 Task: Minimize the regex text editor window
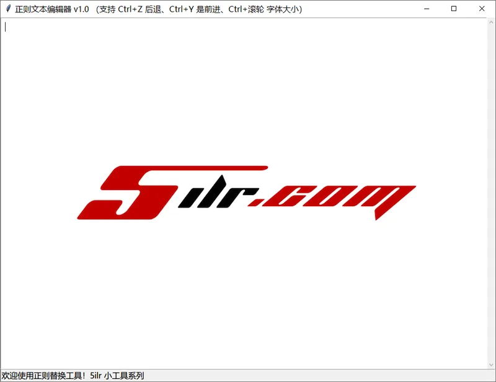[x=425, y=9]
